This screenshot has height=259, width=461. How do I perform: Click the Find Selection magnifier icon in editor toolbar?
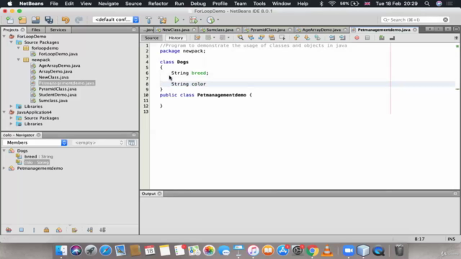[240, 37]
